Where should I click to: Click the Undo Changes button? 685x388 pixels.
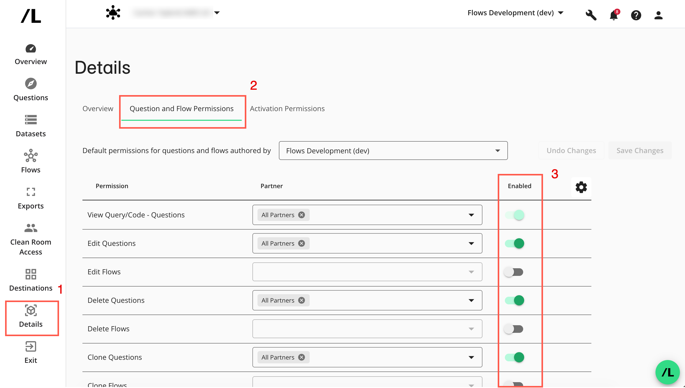pos(571,151)
